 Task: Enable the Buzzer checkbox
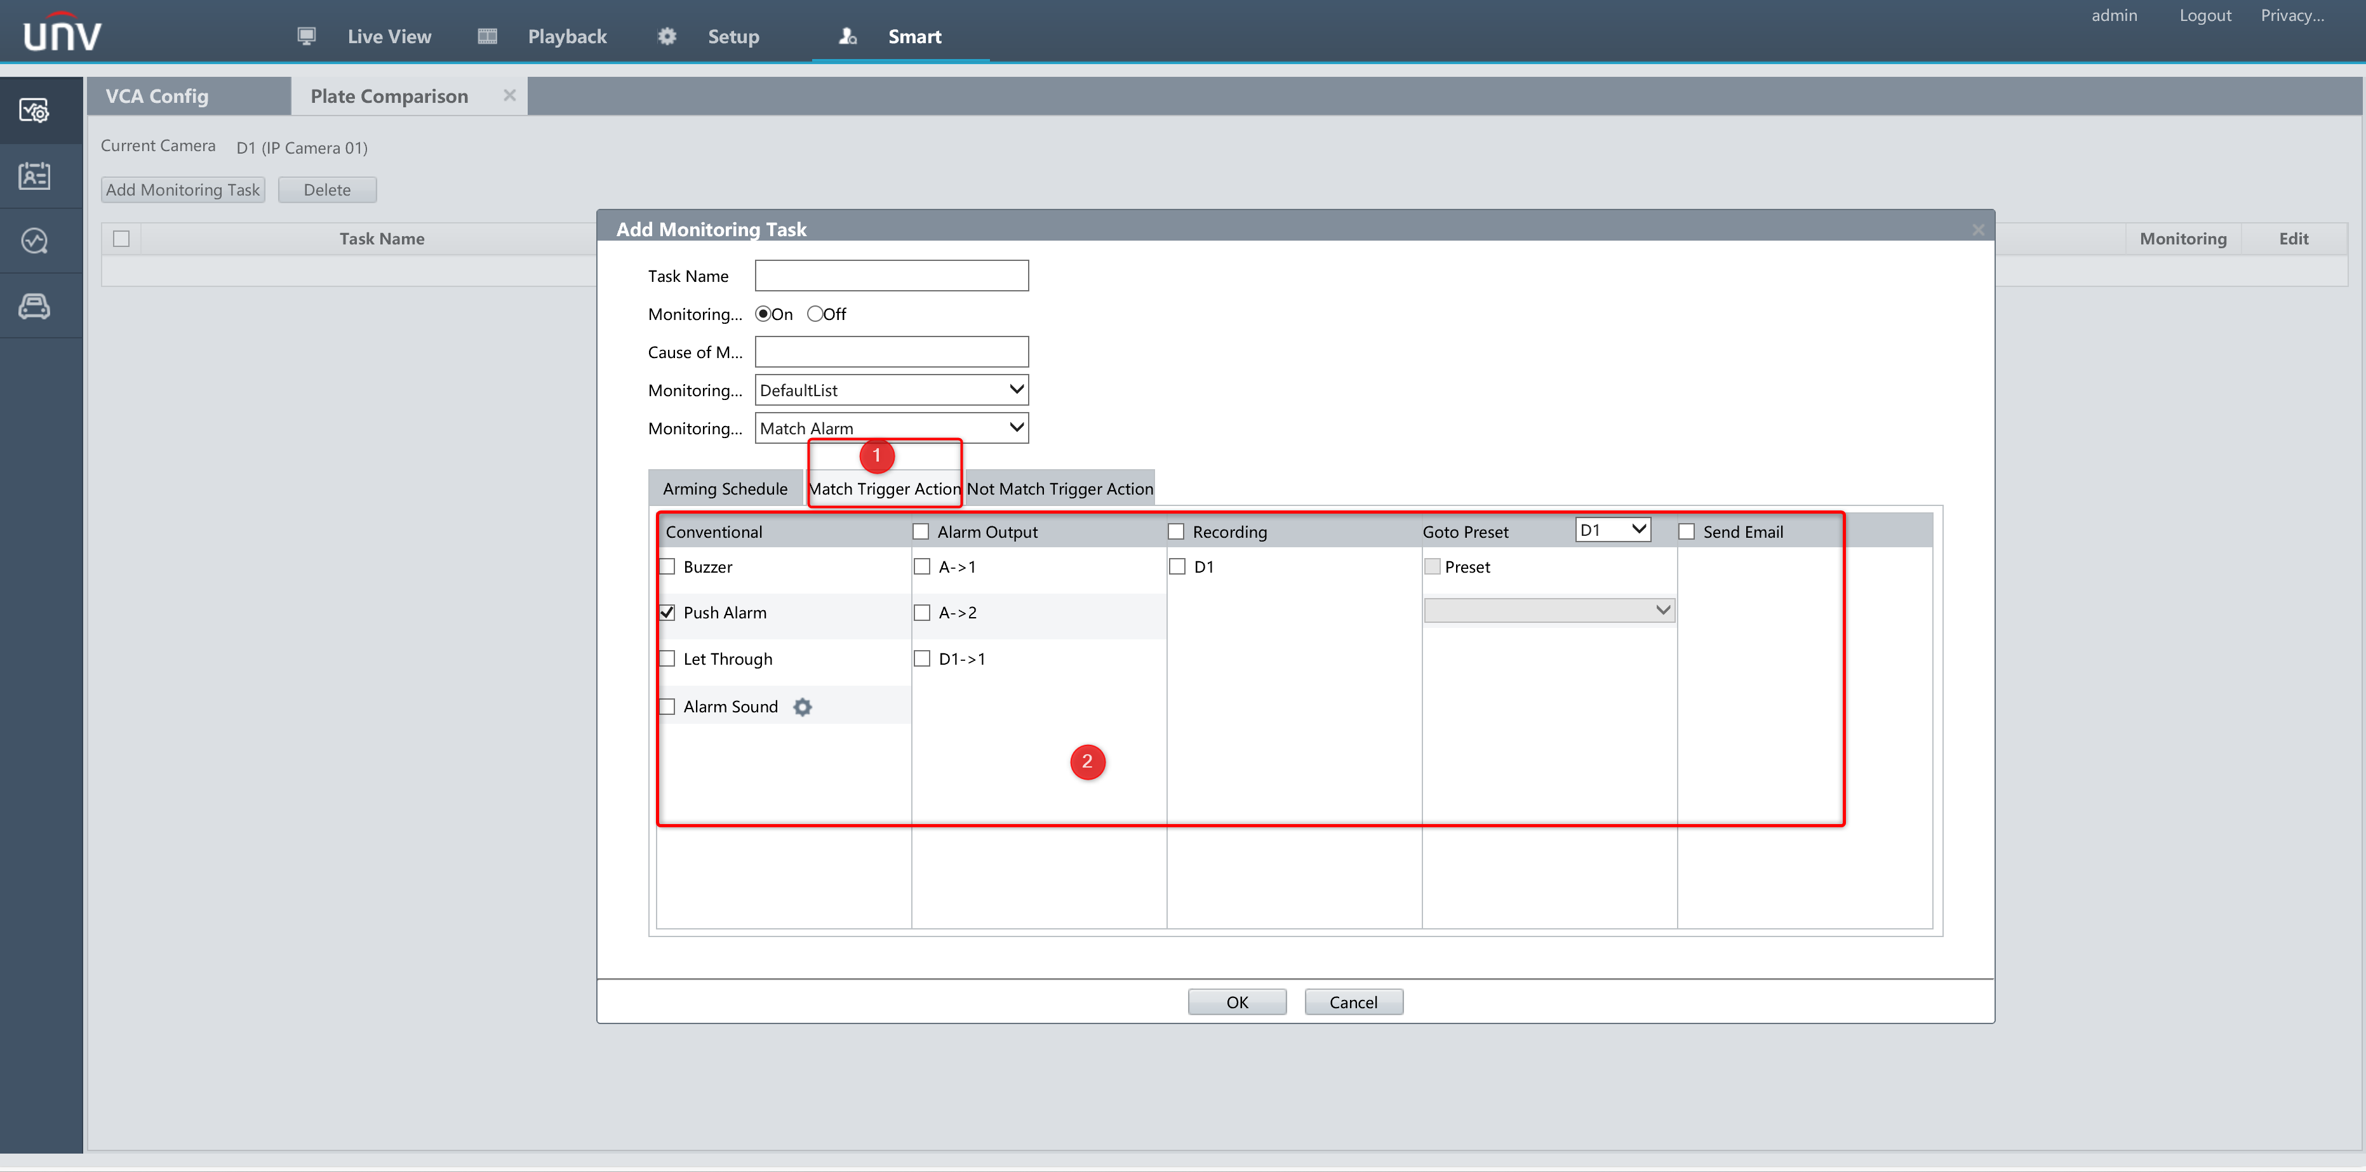[668, 567]
